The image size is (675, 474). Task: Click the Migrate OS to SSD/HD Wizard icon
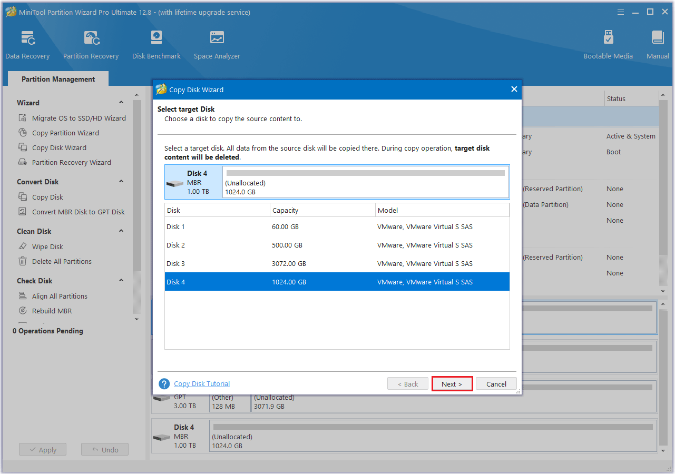23,118
